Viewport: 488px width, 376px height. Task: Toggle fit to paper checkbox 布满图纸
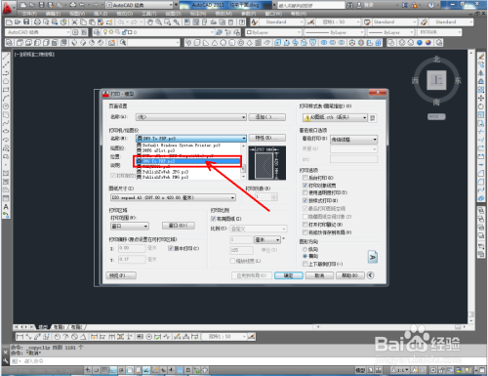214,219
